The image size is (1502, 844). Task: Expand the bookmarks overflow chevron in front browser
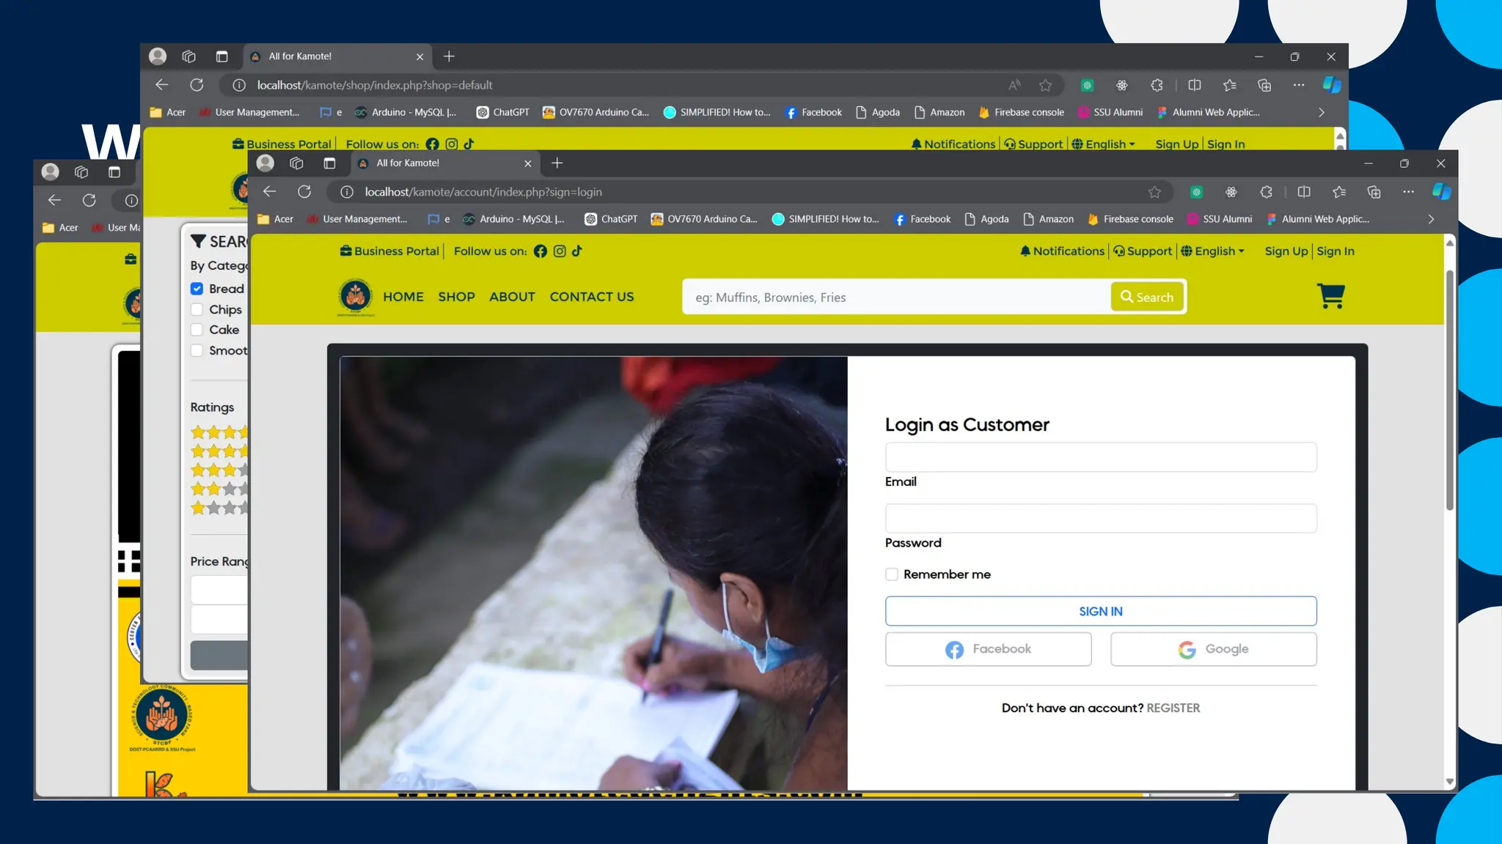tap(1431, 219)
